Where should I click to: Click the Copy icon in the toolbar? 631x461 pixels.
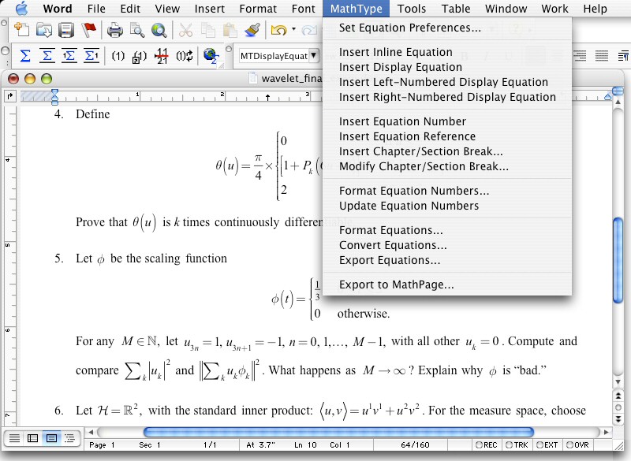208,30
